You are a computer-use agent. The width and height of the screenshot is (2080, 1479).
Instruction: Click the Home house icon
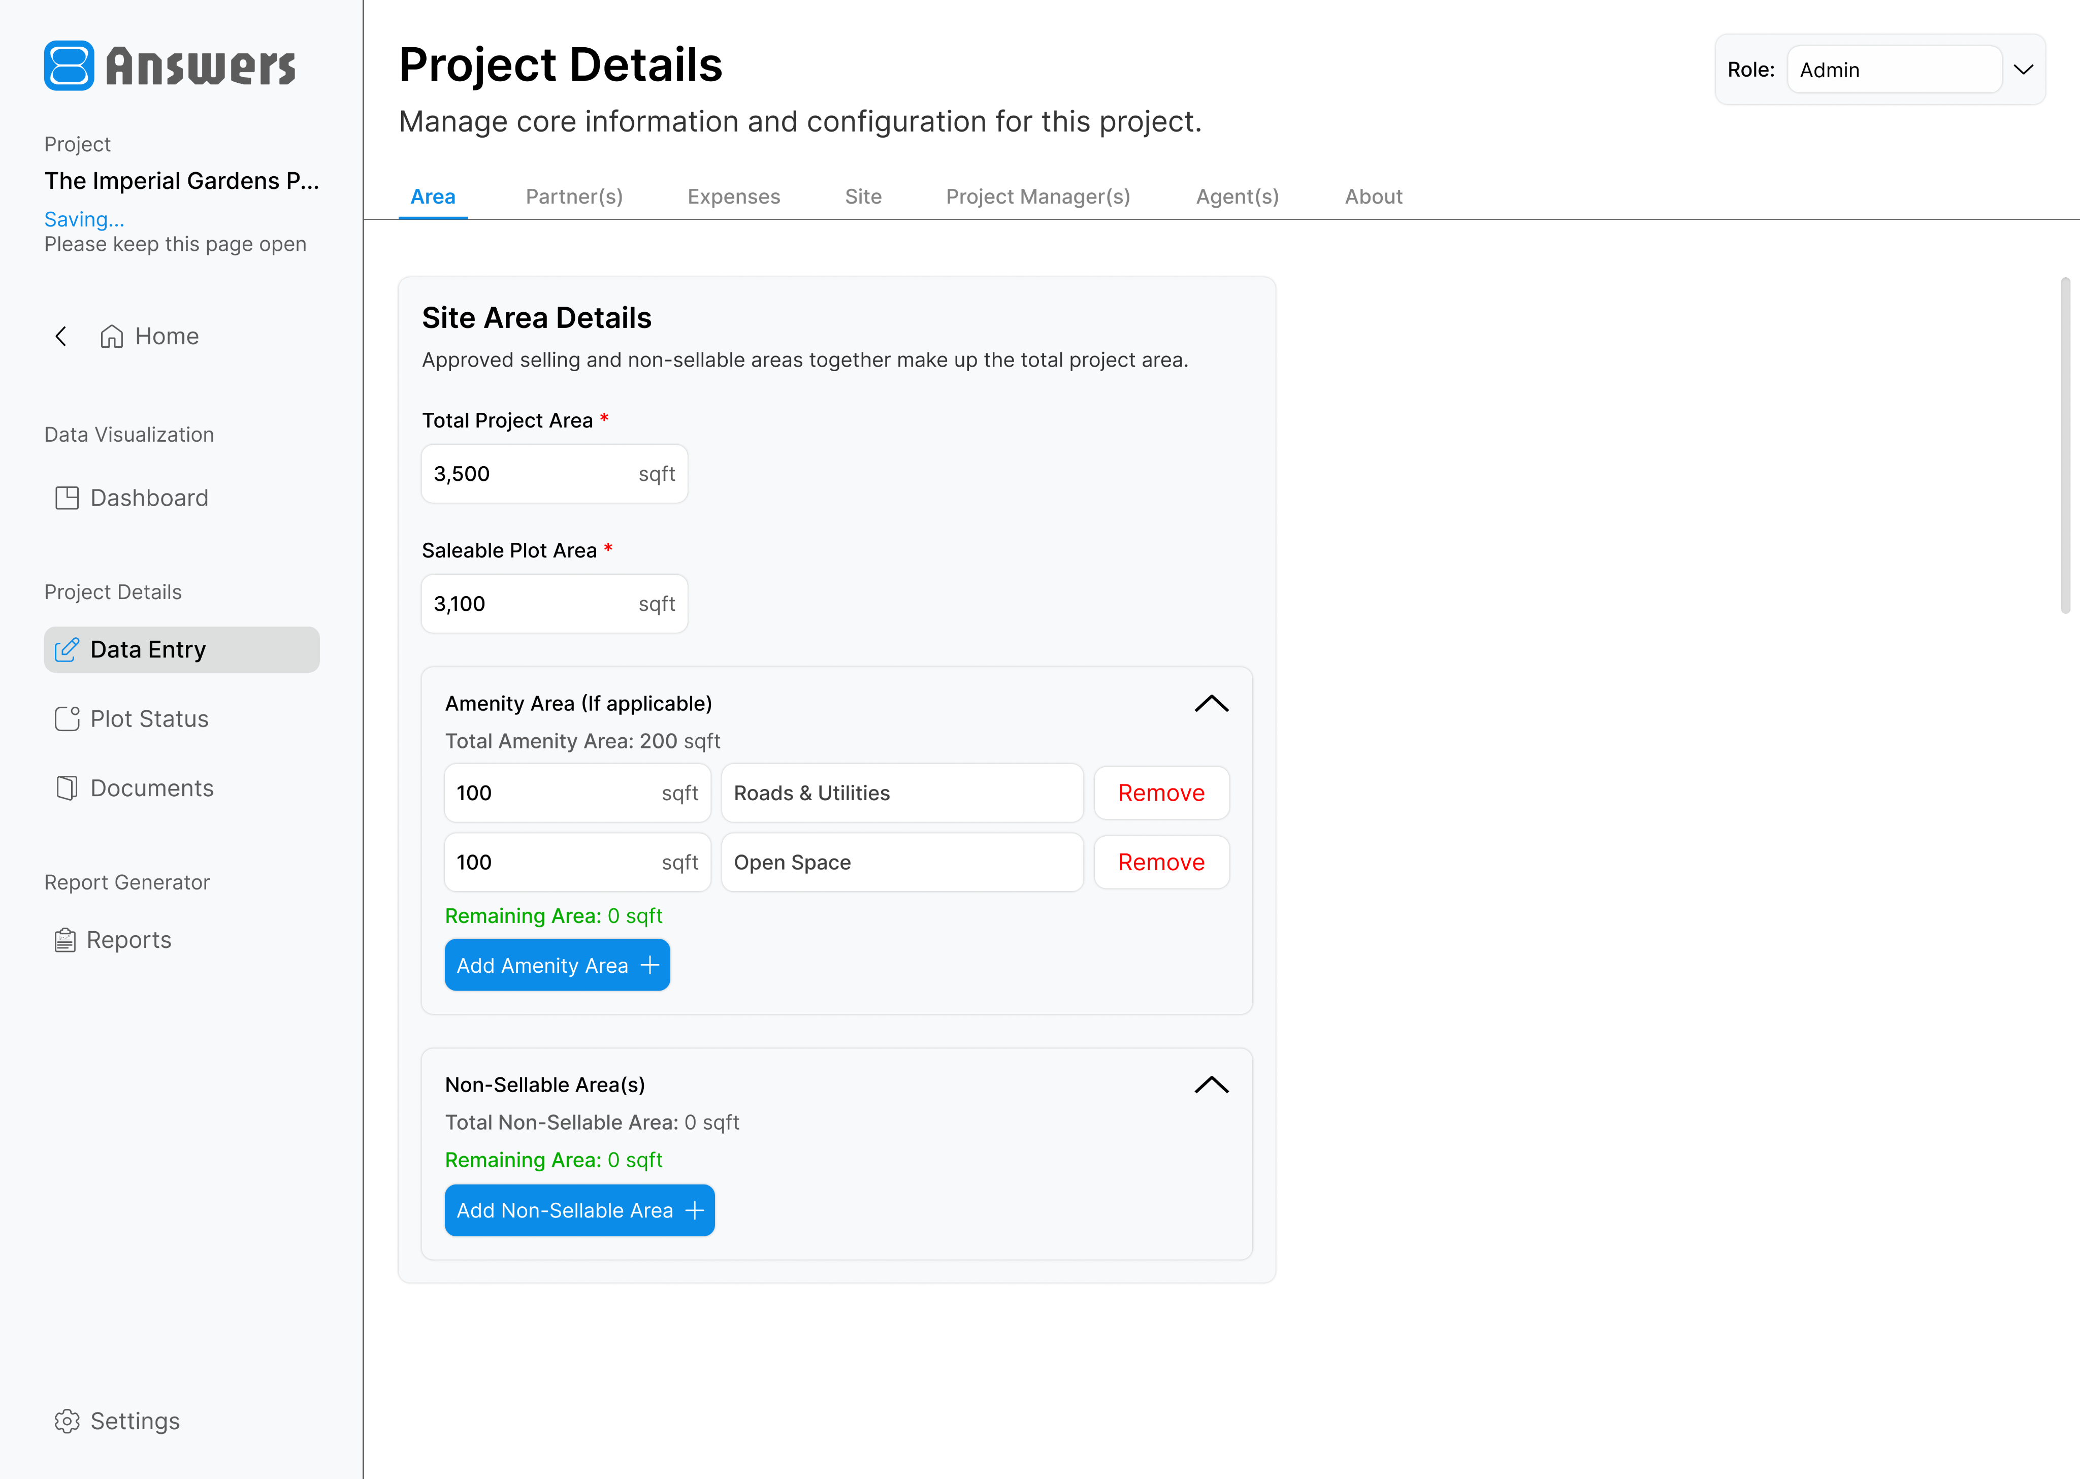coord(112,336)
